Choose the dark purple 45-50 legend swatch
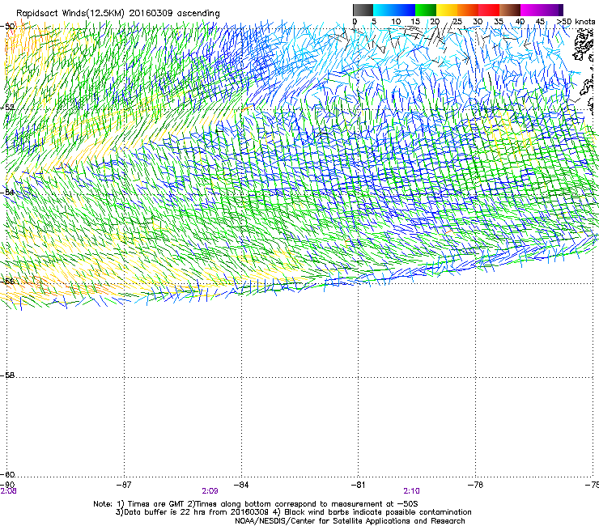 [x=552, y=10]
